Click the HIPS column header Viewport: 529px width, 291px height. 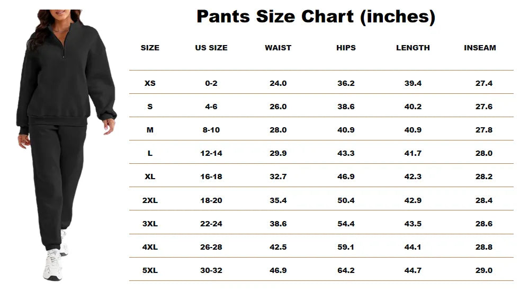(346, 48)
